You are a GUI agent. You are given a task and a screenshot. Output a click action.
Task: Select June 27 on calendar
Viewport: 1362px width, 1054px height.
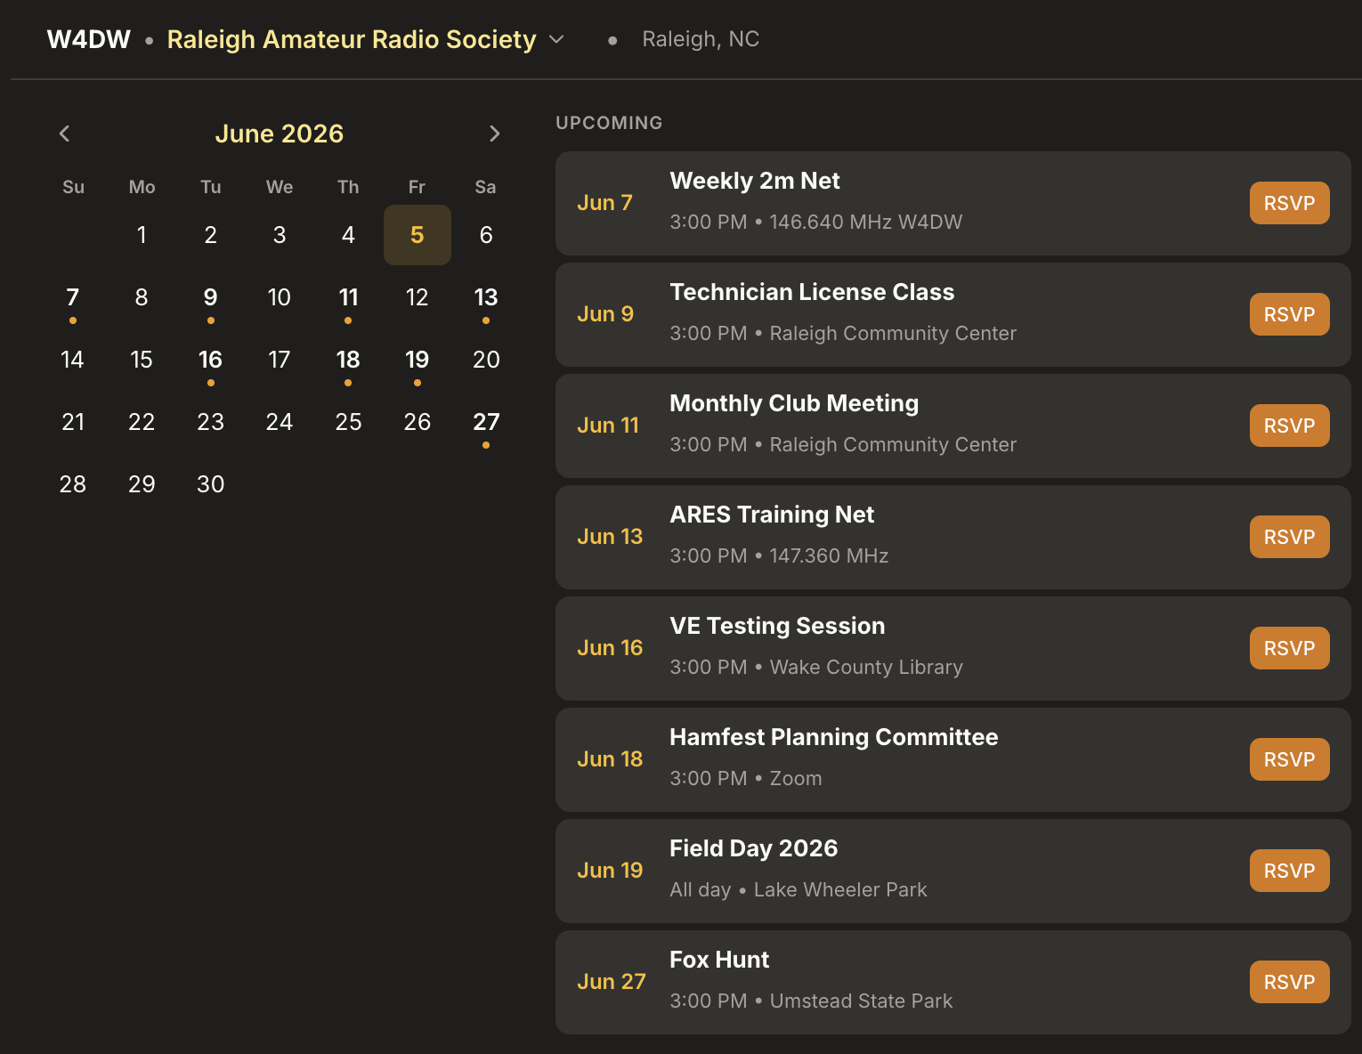point(486,422)
